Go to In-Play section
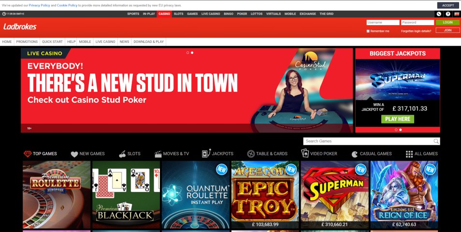This screenshot has width=461, height=232. [149, 14]
